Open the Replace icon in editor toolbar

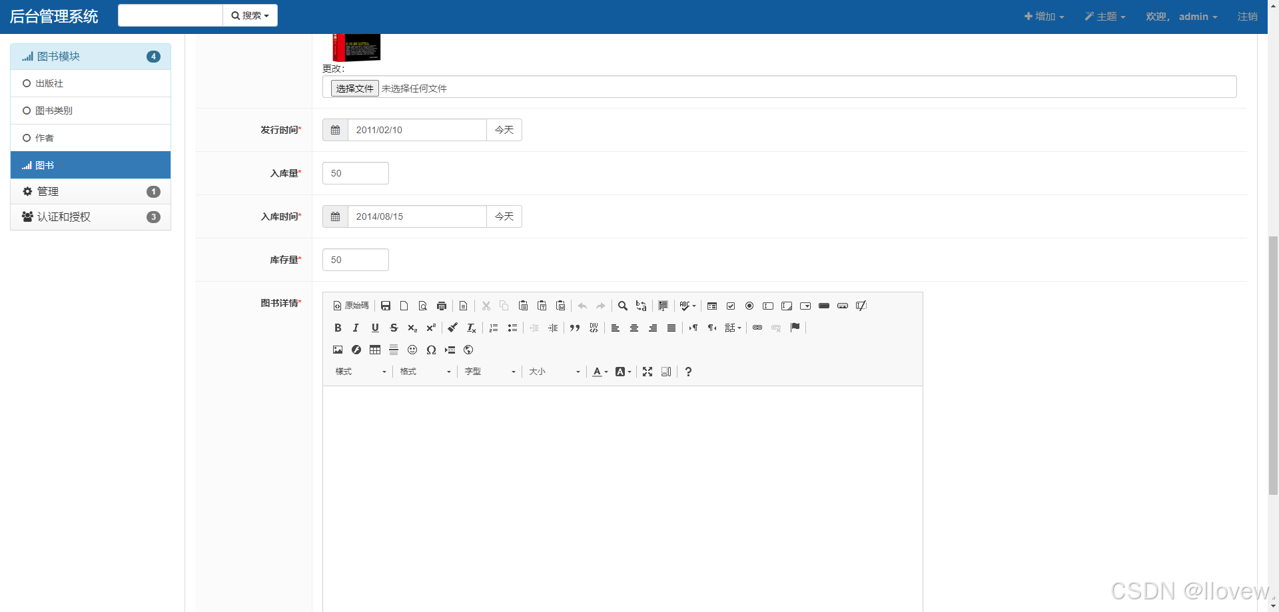[x=641, y=306]
